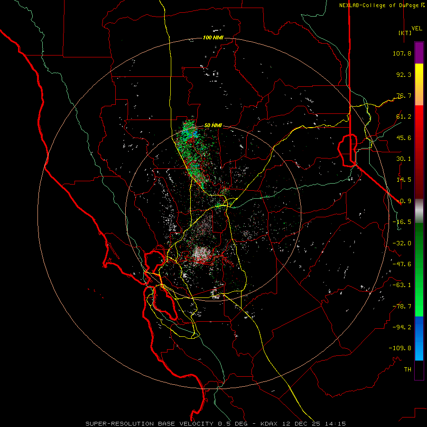Select the 92.3 velocity scale value
The image size is (427, 427).
[x=404, y=74]
